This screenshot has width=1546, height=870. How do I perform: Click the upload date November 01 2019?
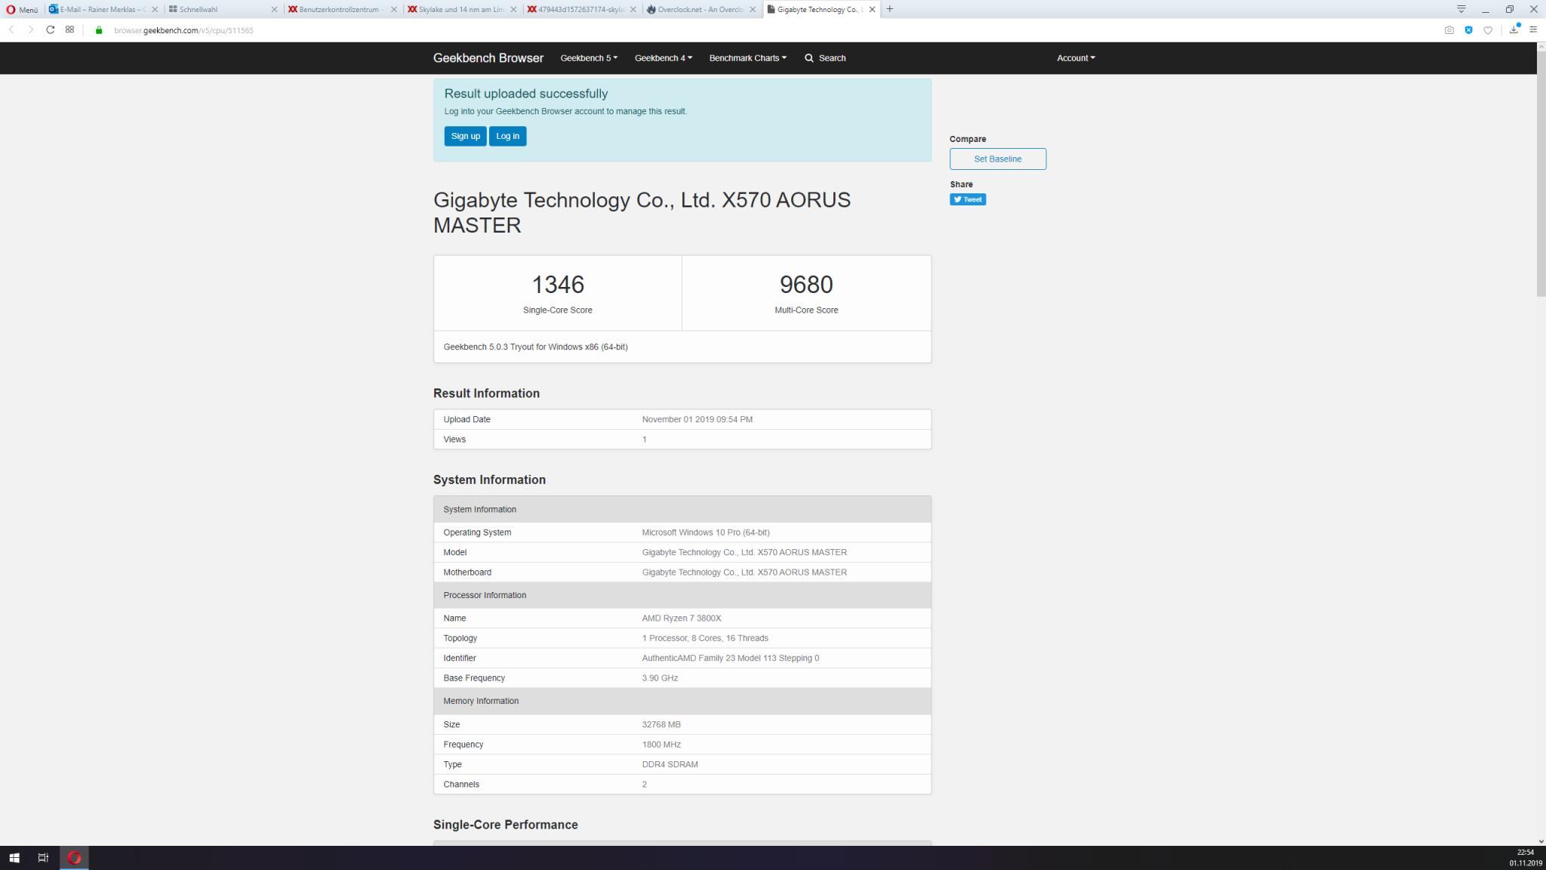coord(697,419)
